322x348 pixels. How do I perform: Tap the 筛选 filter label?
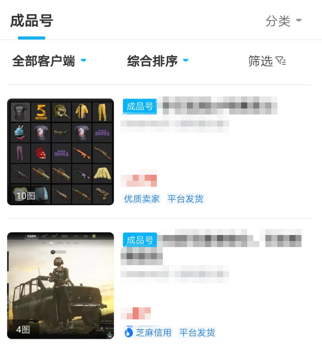[x=260, y=61]
